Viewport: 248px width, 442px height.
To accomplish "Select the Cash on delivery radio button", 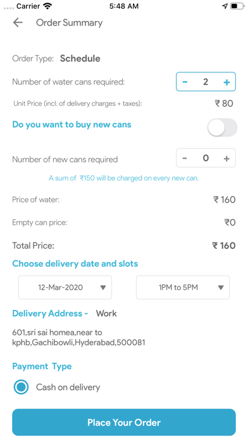I will click(21, 387).
